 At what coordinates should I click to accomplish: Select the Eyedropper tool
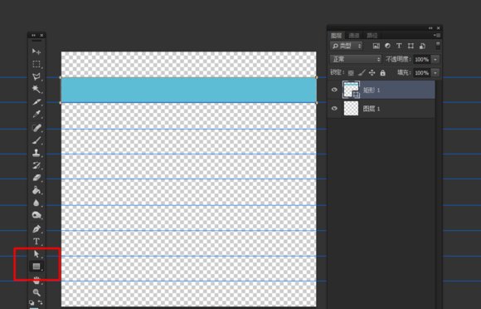coord(36,115)
